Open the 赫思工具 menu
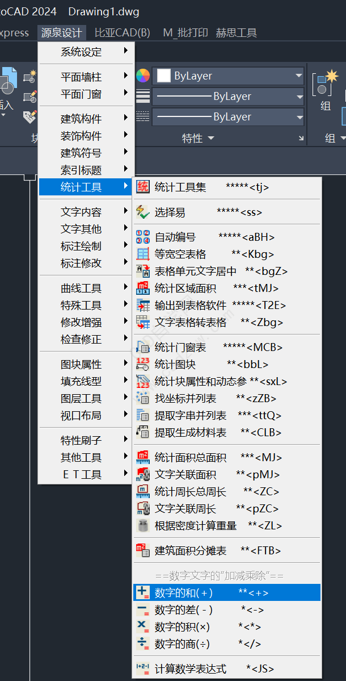This screenshot has width=346, height=681. click(x=236, y=32)
